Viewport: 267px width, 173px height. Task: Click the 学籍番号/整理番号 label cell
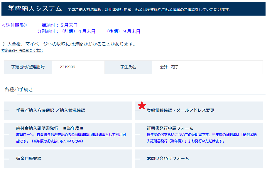coord(28,67)
